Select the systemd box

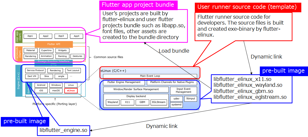coord(176,105)
